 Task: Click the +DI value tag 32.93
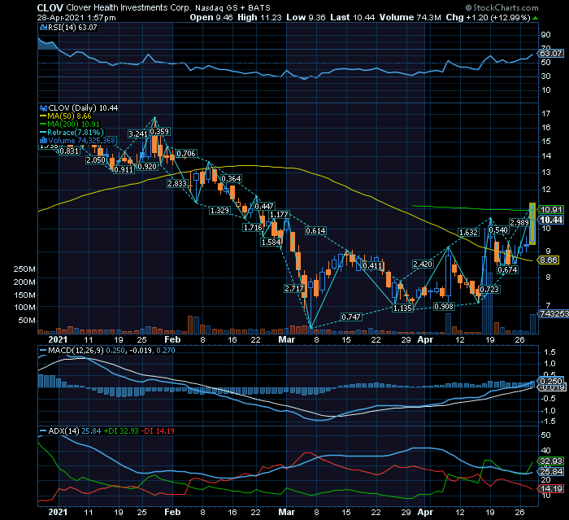coord(551,461)
